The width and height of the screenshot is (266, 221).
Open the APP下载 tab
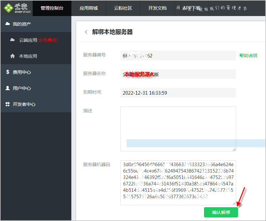(191, 8)
